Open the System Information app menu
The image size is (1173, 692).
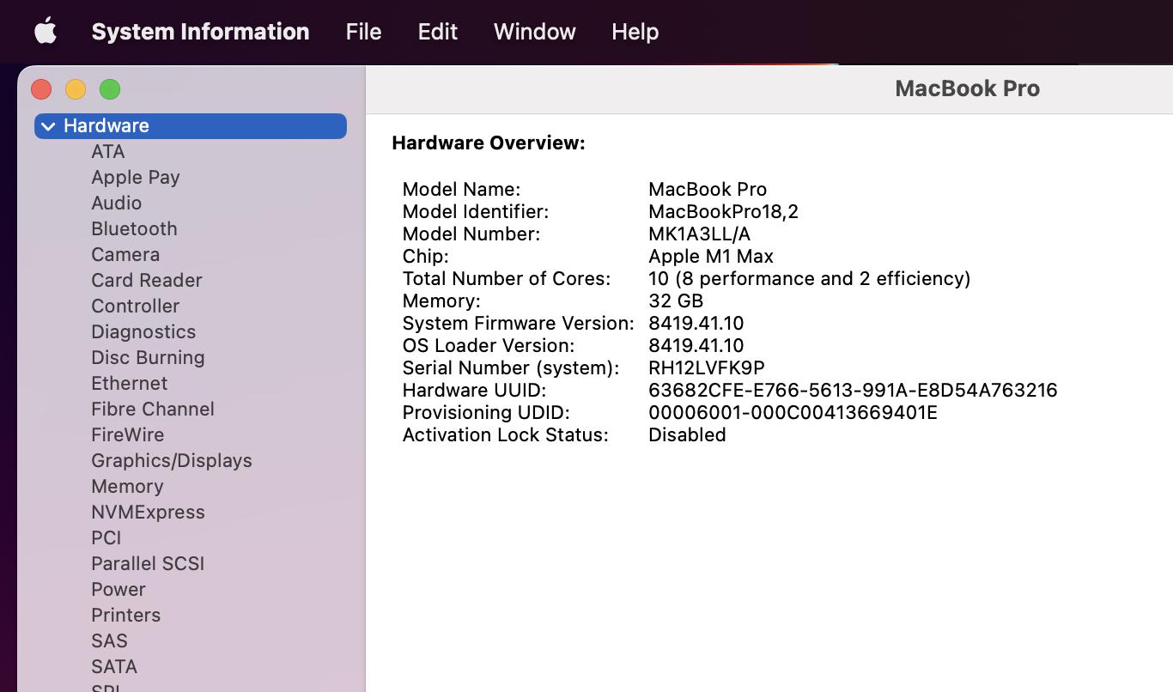coord(200,32)
